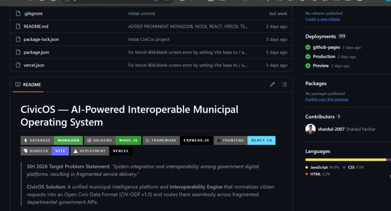Click the Frontend React 18 badge
The image size is (391, 211).
(244, 140)
